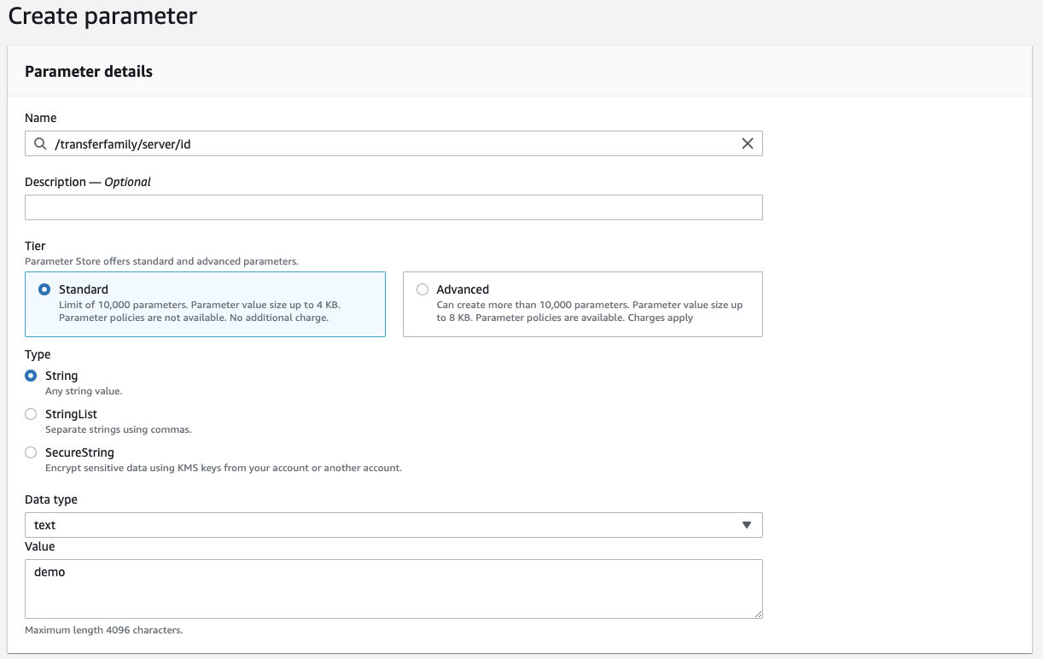Click the Create parameter page heading
The height and width of the screenshot is (659, 1043).
[x=102, y=15]
